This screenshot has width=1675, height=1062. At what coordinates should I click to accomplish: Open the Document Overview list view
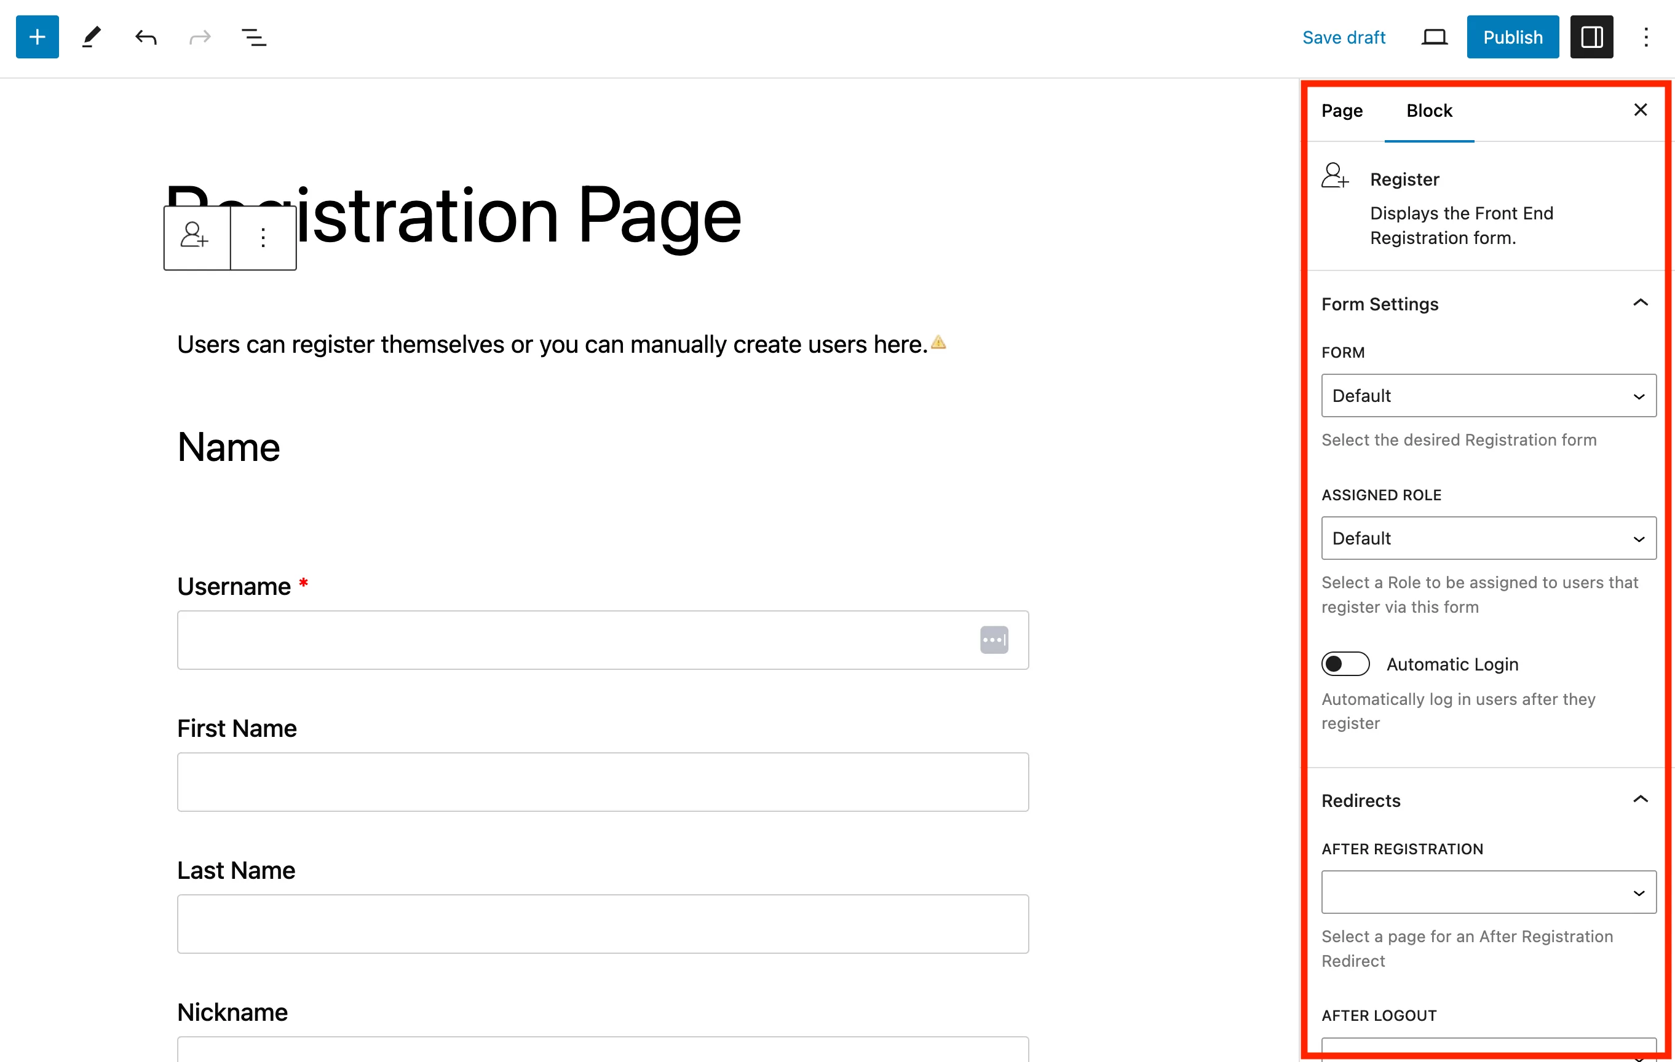pyautogui.click(x=254, y=37)
